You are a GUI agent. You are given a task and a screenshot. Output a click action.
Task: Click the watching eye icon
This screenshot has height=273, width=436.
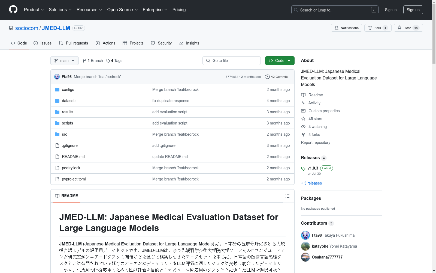click(x=303, y=127)
